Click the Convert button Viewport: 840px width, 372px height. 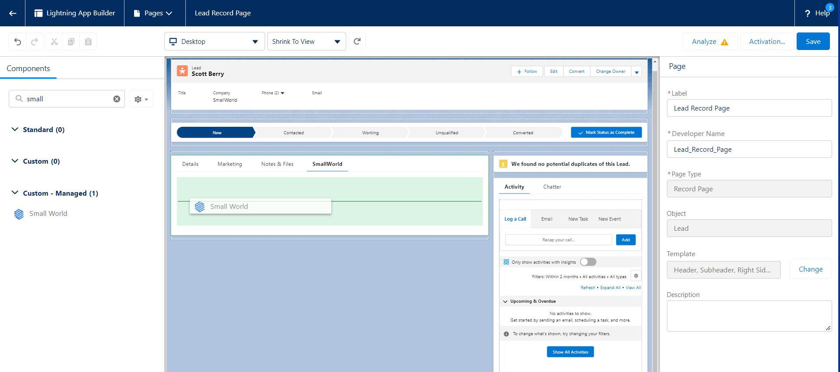pyautogui.click(x=577, y=72)
